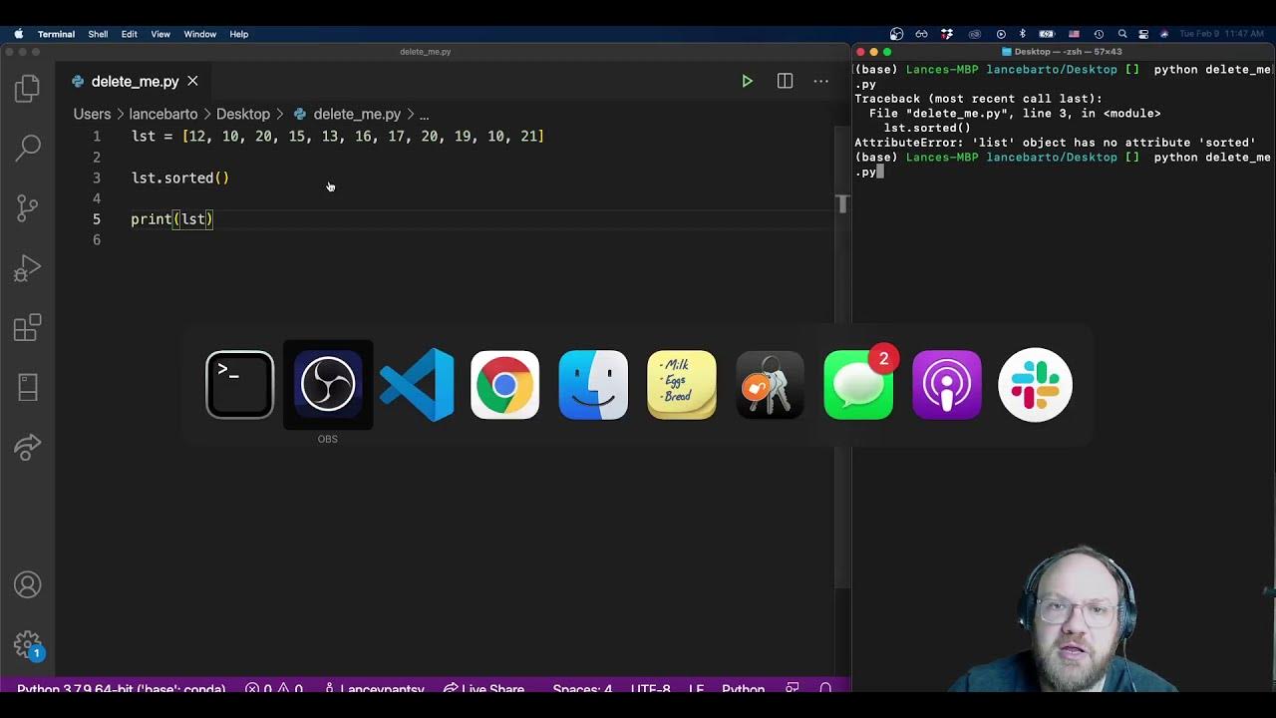This screenshot has width=1276, height=718.
Task: Click Time Machine icon in menu bar
Action: click(x=1099, y=34)
